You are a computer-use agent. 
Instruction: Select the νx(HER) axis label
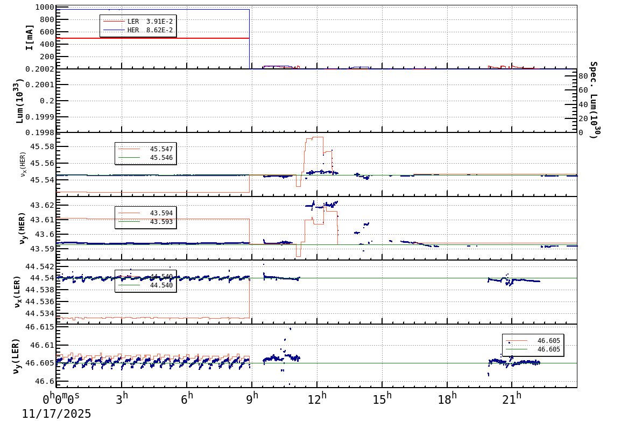coord(23,164)
